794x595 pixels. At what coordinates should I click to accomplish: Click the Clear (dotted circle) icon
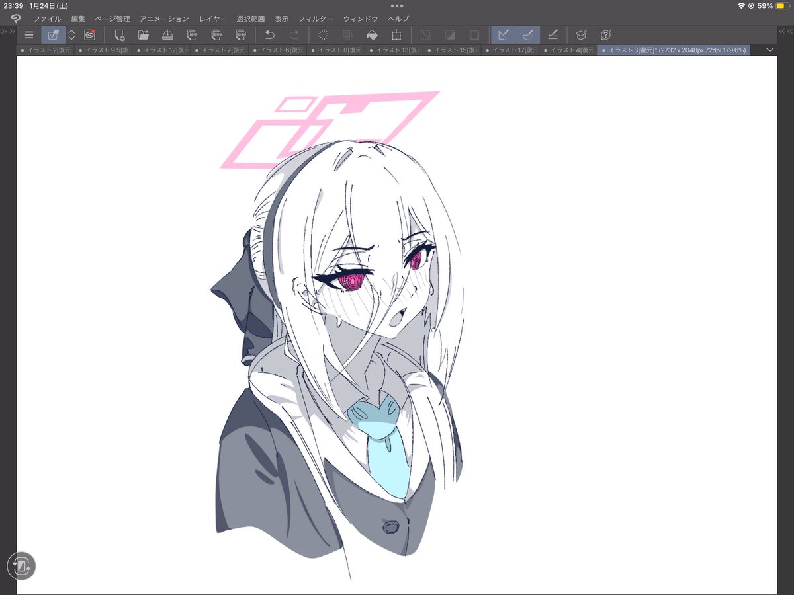pyautogui.click(x=324, y=35)
